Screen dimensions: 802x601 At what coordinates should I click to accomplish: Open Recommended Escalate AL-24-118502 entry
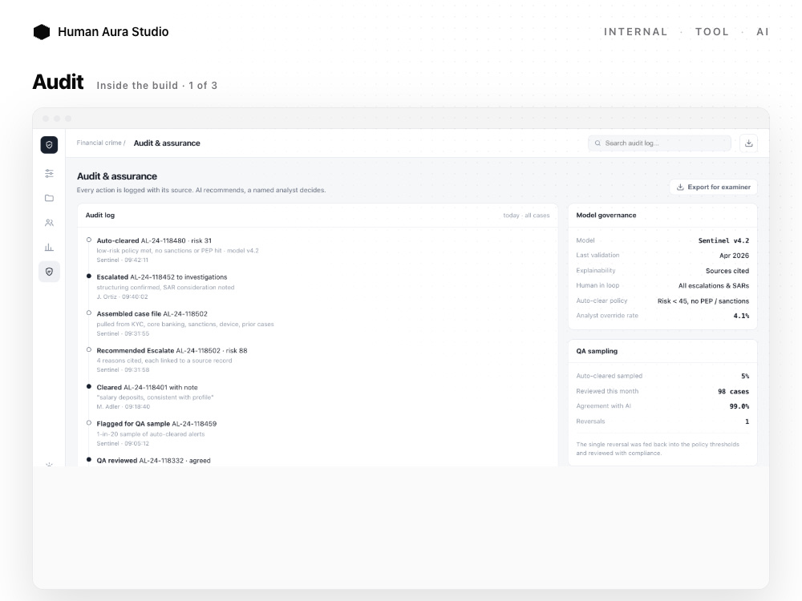coord(172,360)
